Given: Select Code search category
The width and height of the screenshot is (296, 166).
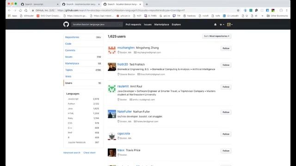Looking at the screenshot, I should 83,44.
